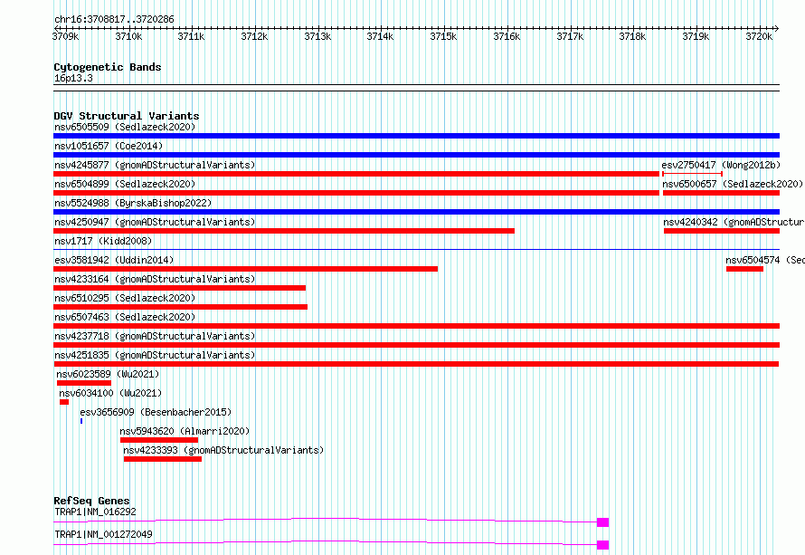Click the RefSeq Genes track title

91,501
